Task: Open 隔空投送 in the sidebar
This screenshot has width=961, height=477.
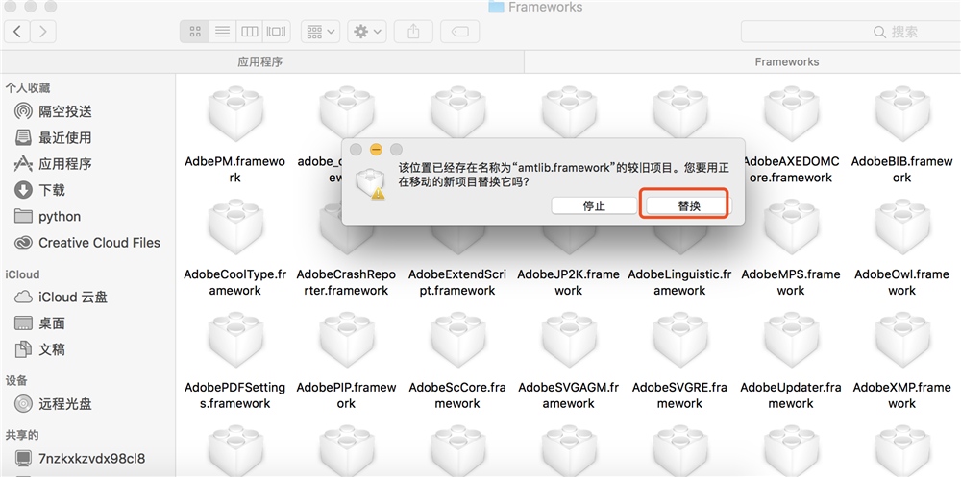Action: (53, 111)
